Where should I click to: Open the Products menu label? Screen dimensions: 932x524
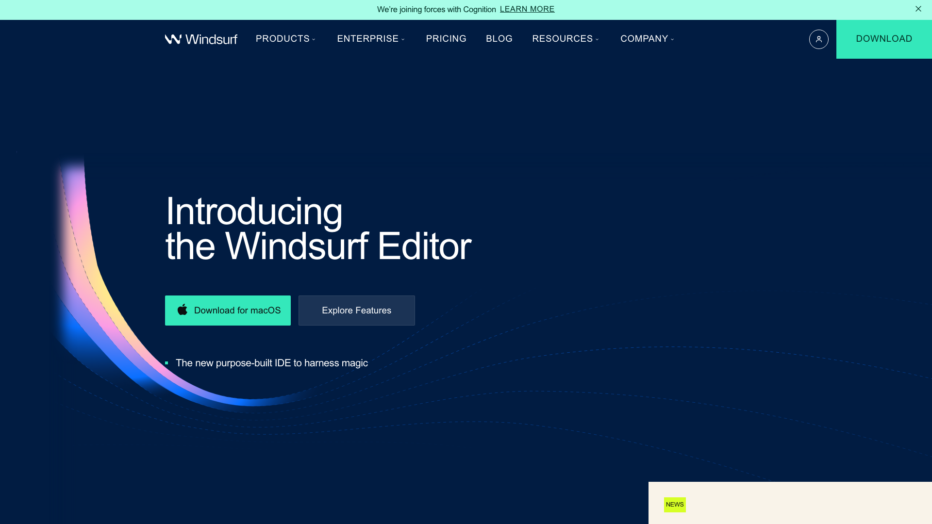point(283,39)
